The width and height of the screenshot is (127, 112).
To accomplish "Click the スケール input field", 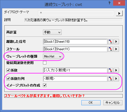I will [x=75, y=49].
